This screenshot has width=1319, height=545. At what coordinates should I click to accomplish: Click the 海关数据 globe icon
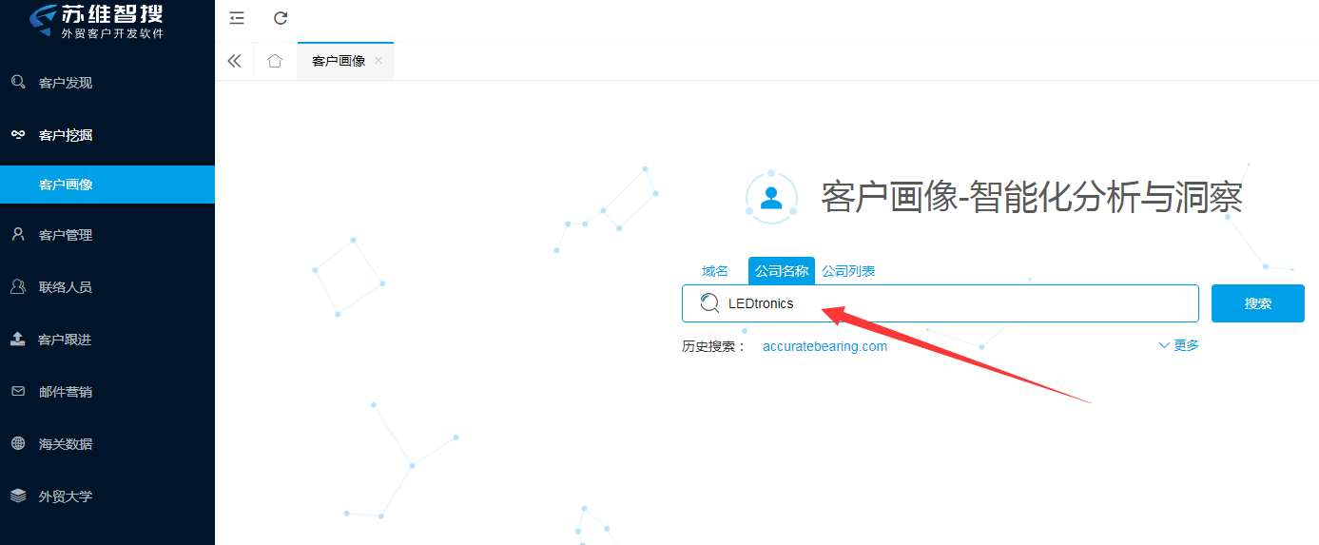(x=18, y=443)
